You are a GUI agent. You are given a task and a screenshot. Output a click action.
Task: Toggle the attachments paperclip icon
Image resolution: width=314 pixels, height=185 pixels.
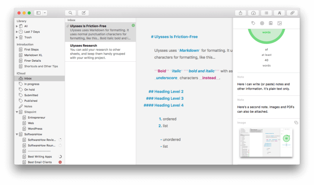pyautogui.click(x=292, y=13)
